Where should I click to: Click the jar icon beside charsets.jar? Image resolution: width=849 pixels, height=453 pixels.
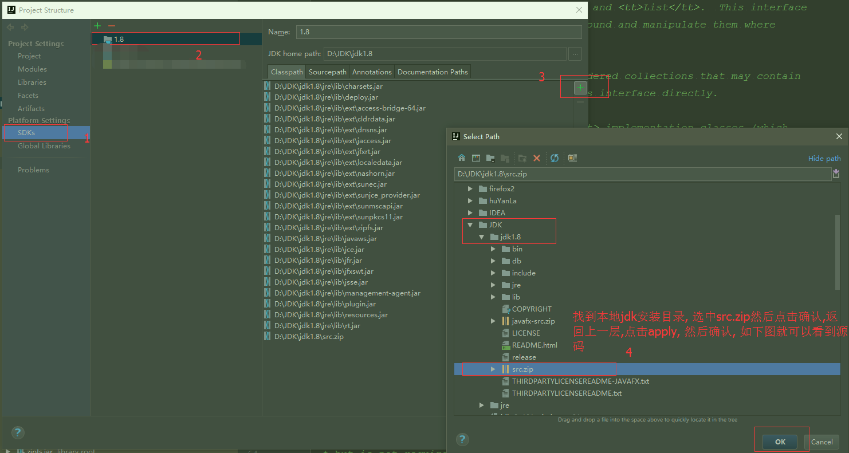point(267,86)
